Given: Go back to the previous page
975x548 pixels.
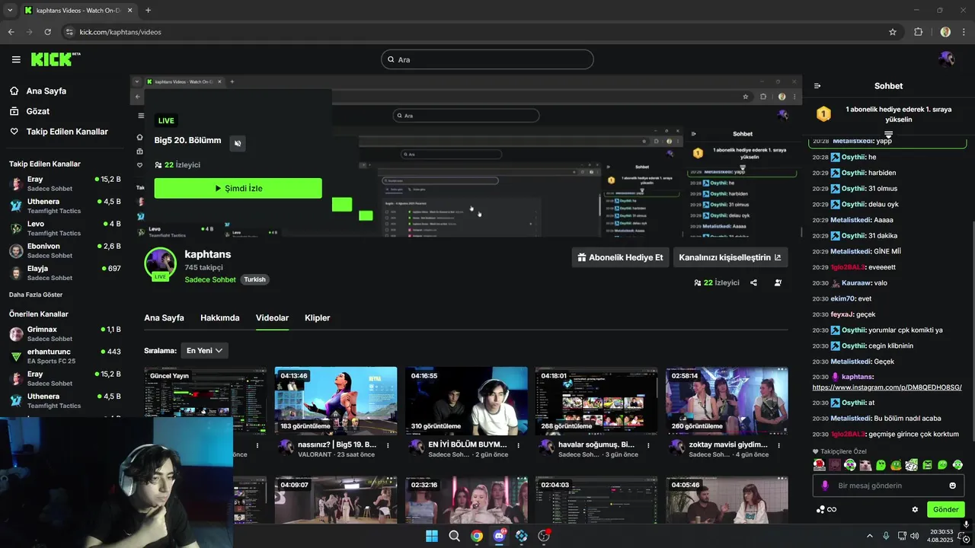Looking at the screenshot, I should (x=11, y=32).
